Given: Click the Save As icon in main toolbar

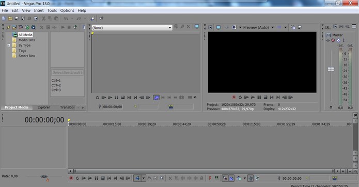Looking at the screenshot, I should tap(23, 18).
